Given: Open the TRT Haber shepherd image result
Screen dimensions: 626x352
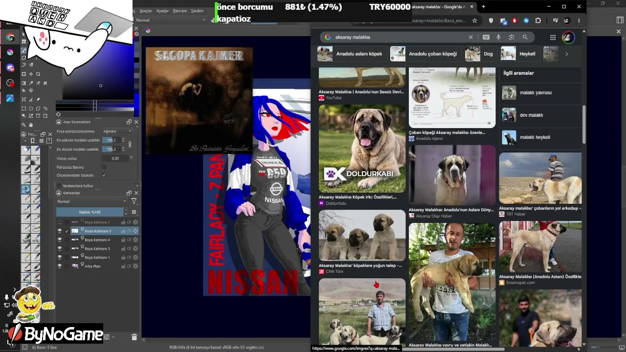Looking at the screenshot, I should 540,178.
